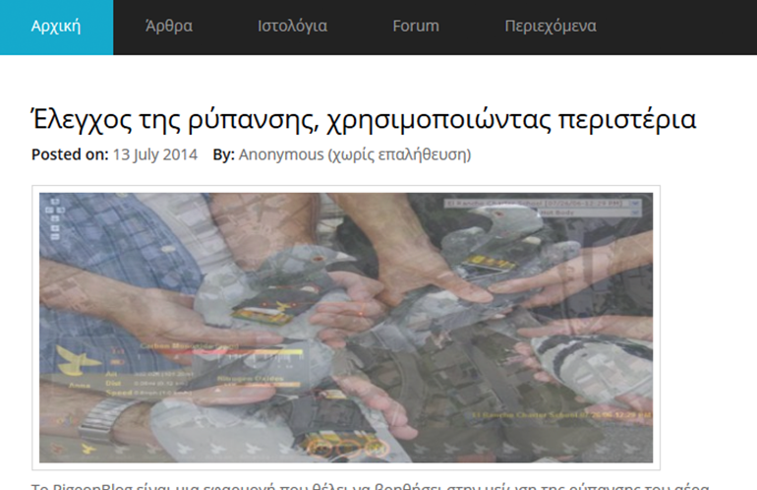Click the map pan arrows control in image

coord(54,207)
